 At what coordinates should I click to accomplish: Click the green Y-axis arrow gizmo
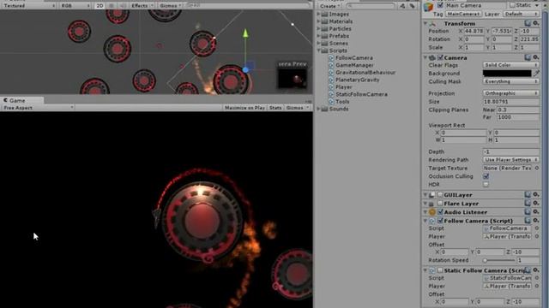point(245,33)
